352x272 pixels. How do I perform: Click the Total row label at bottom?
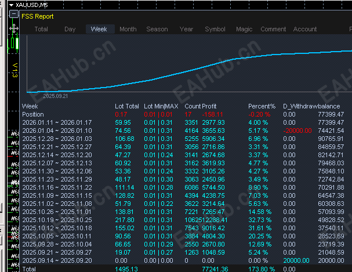click(29, 269)
